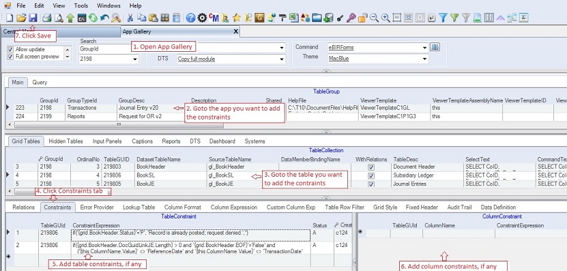Viewport: 567px width, 271px height.
Task: Click the New document toolbar icon
Action: click(10, 18)
